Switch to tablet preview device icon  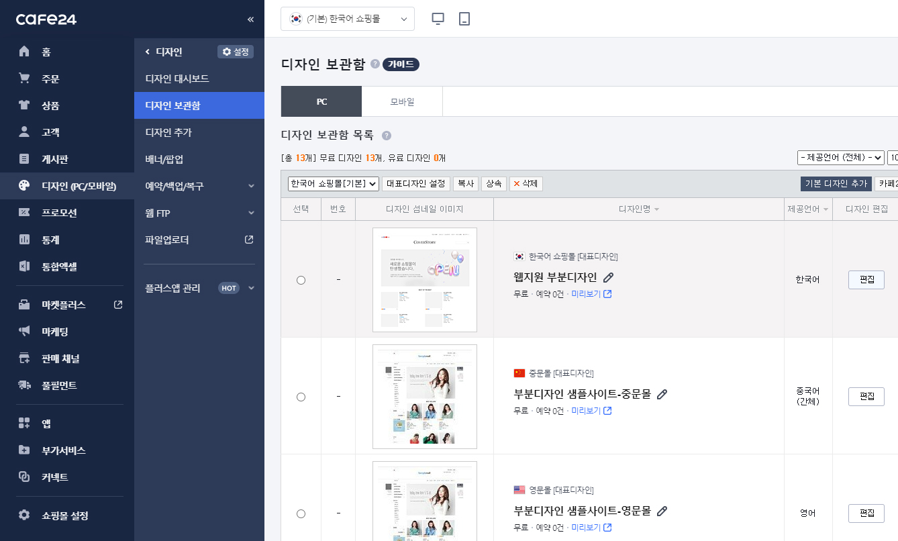[464, 19]
